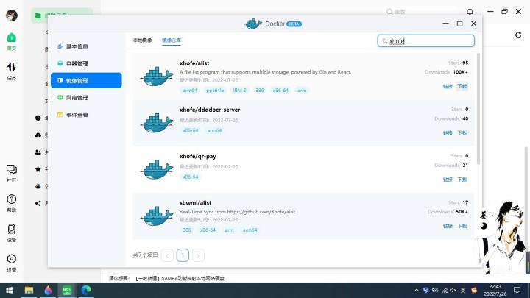Click the sbwml/alist title text
Screen dimensions: 530x298
point(195,203)
